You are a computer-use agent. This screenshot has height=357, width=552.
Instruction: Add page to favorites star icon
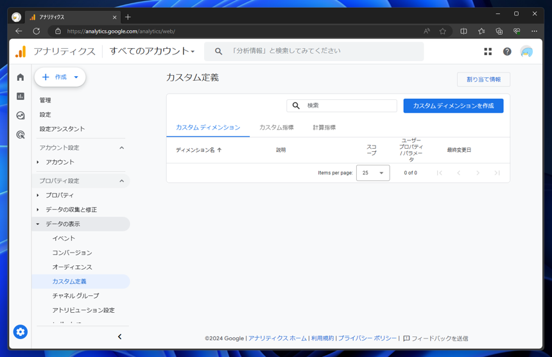tap(443, 31)
